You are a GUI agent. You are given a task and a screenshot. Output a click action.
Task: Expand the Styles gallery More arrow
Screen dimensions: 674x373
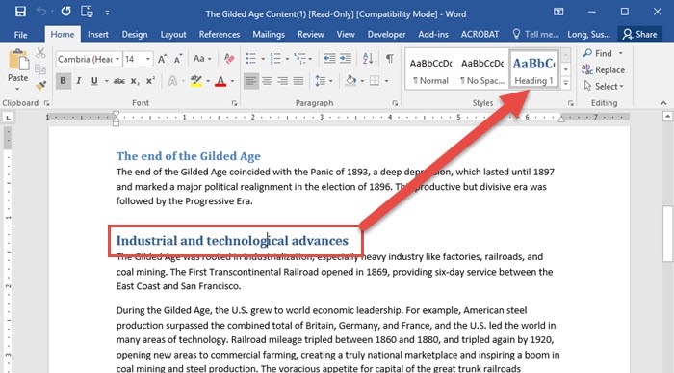[566, 84]
